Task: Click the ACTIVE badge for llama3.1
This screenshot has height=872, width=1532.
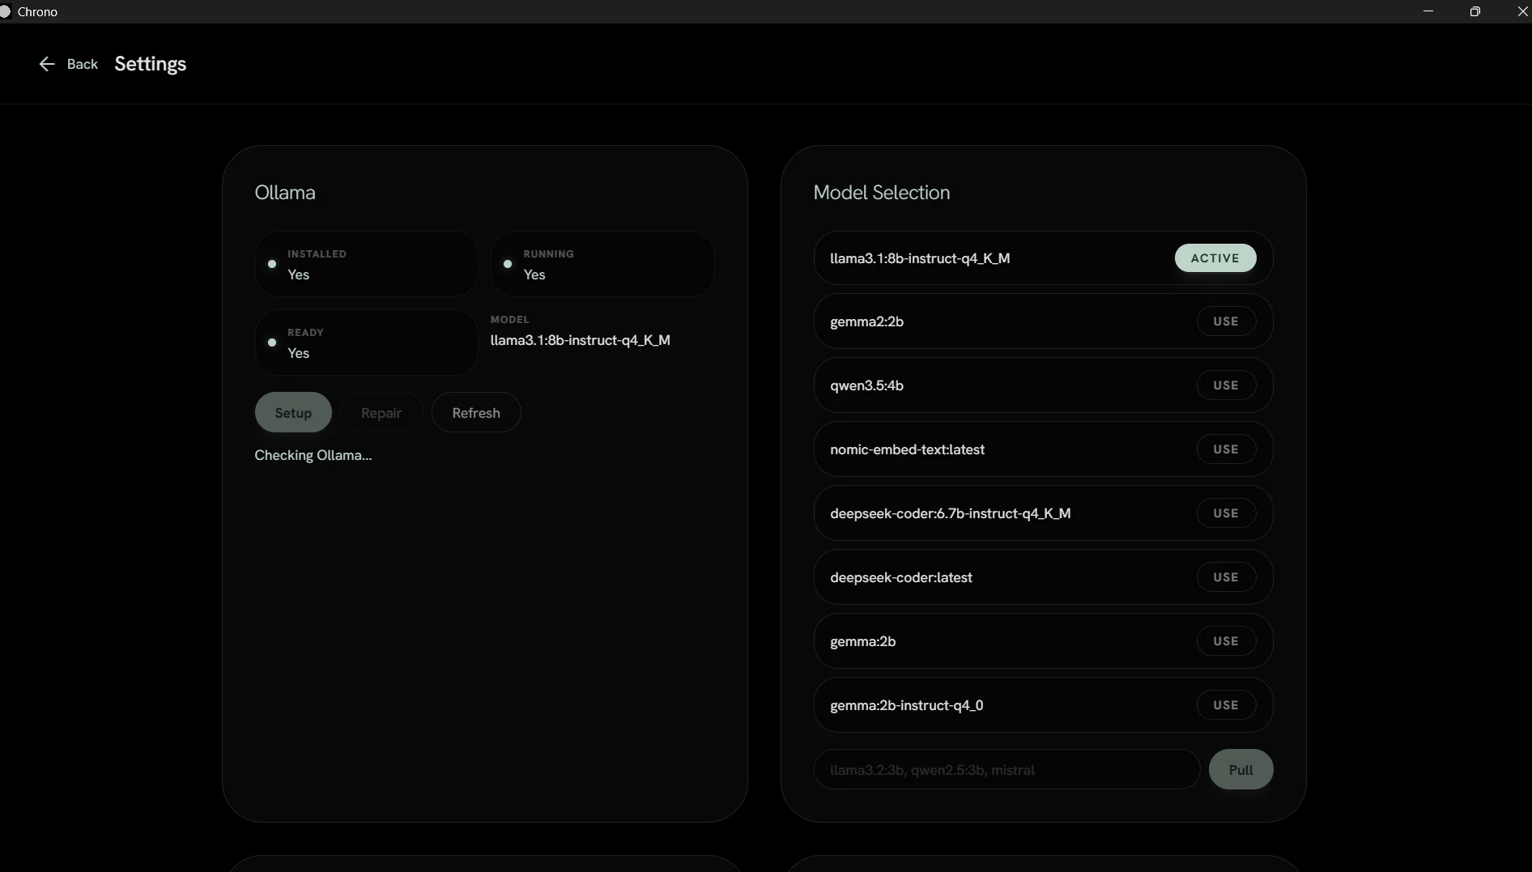Action: point(1215,257)
